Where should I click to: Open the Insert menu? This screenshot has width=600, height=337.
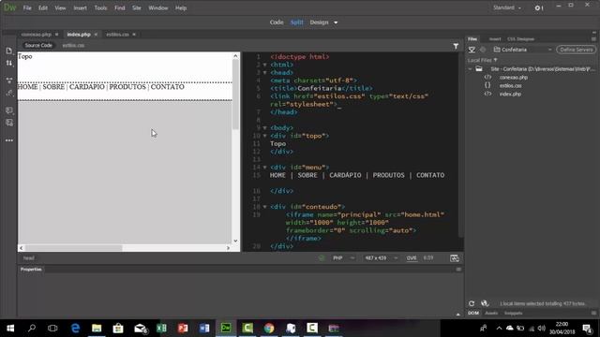(80, 8)
